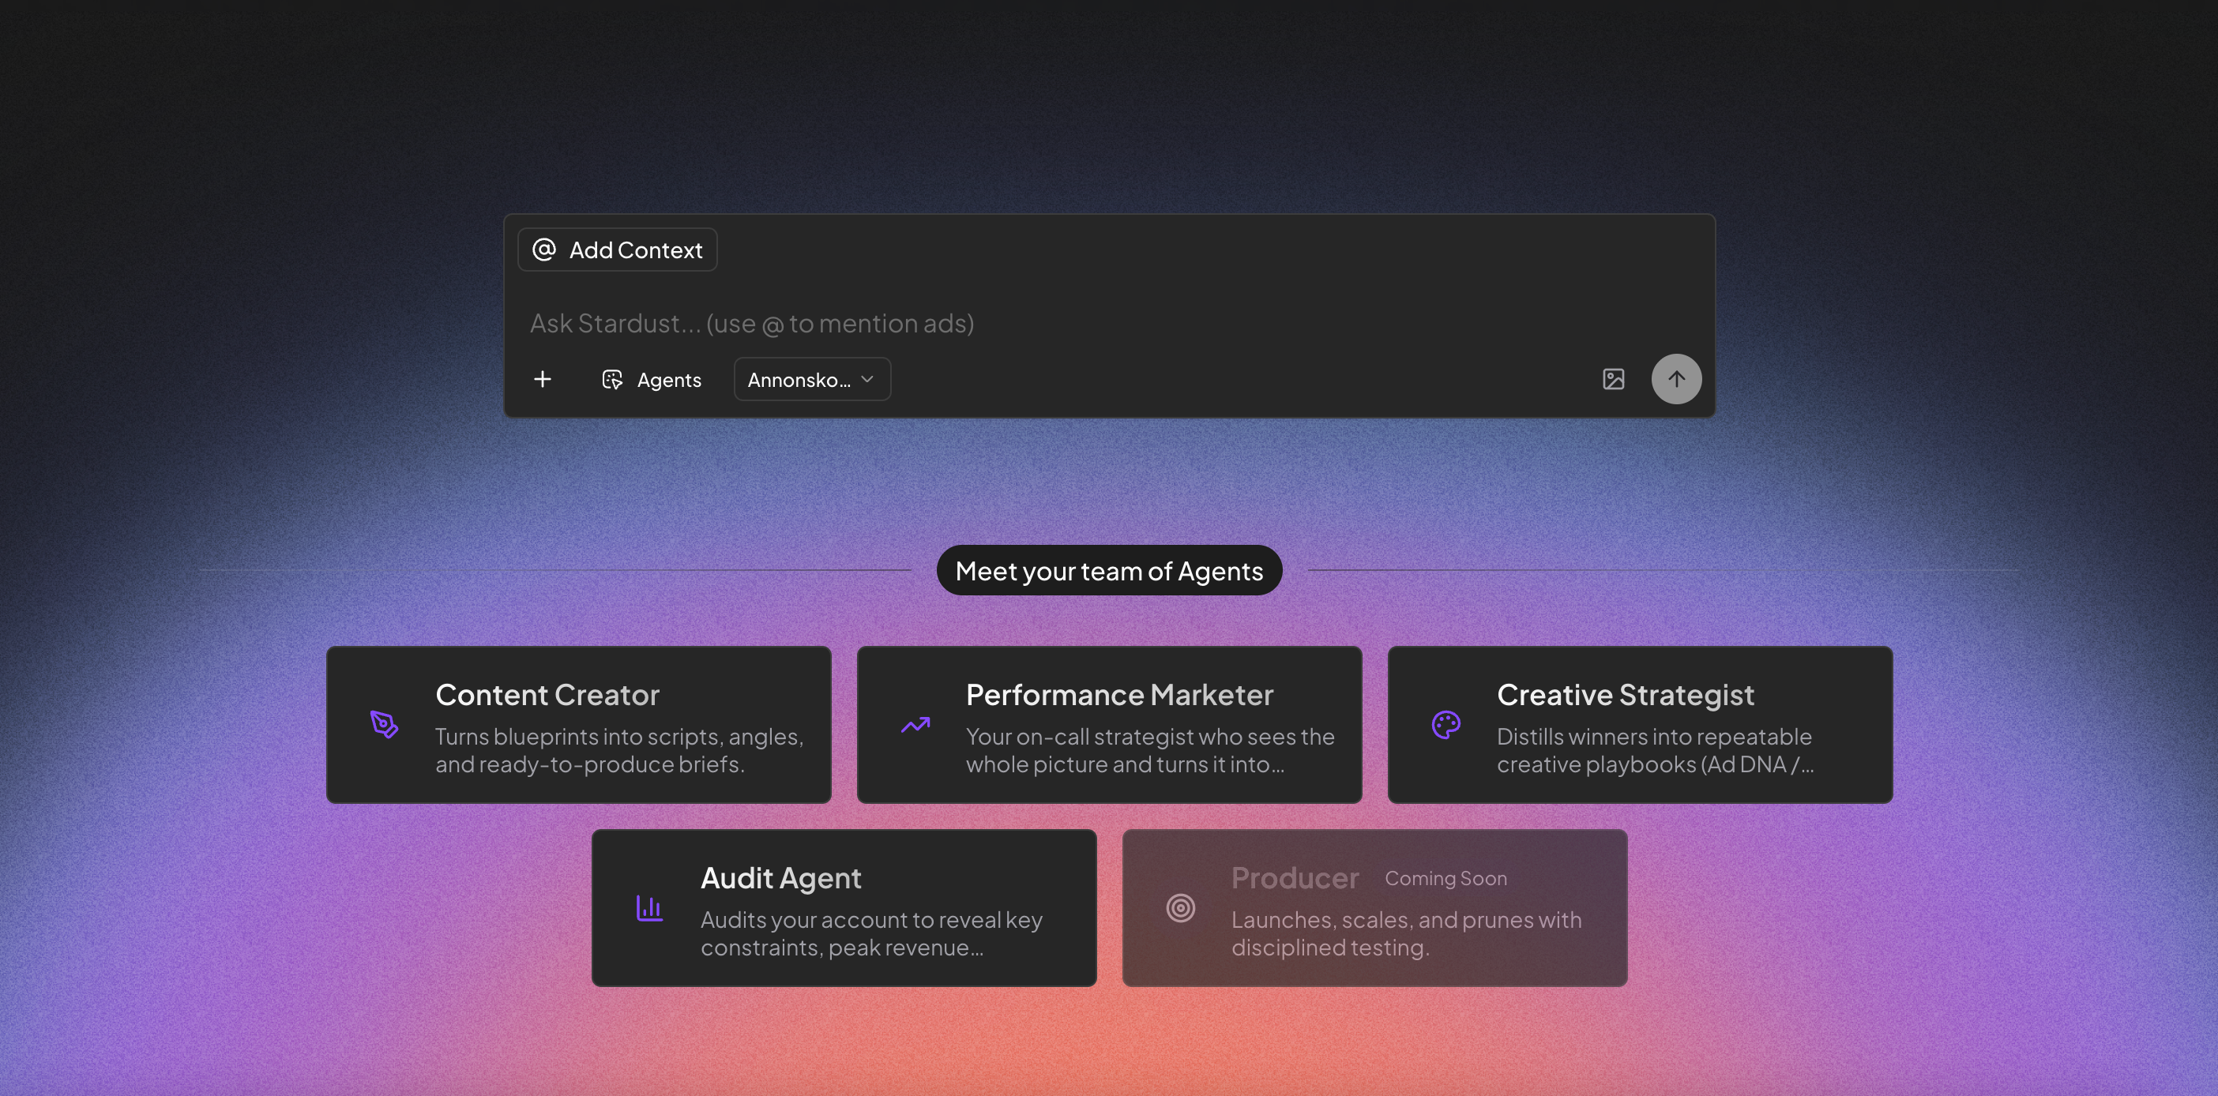Screen dimensions: 2218x1096
Task: Click the @ icon in Add Context
Action: pyautogui.click(x=544, y=250)
